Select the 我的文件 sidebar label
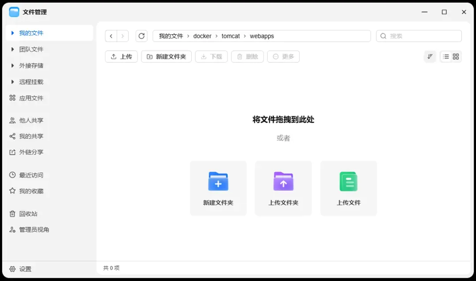 pos(31,33)
